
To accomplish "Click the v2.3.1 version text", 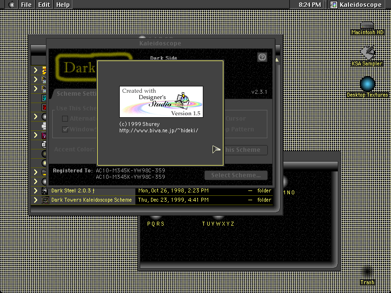I will click(x=260, y=92).
